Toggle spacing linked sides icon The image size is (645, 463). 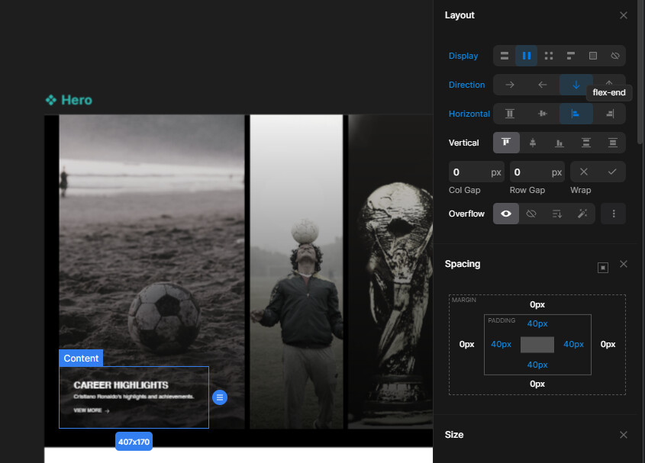pos(602,268)
